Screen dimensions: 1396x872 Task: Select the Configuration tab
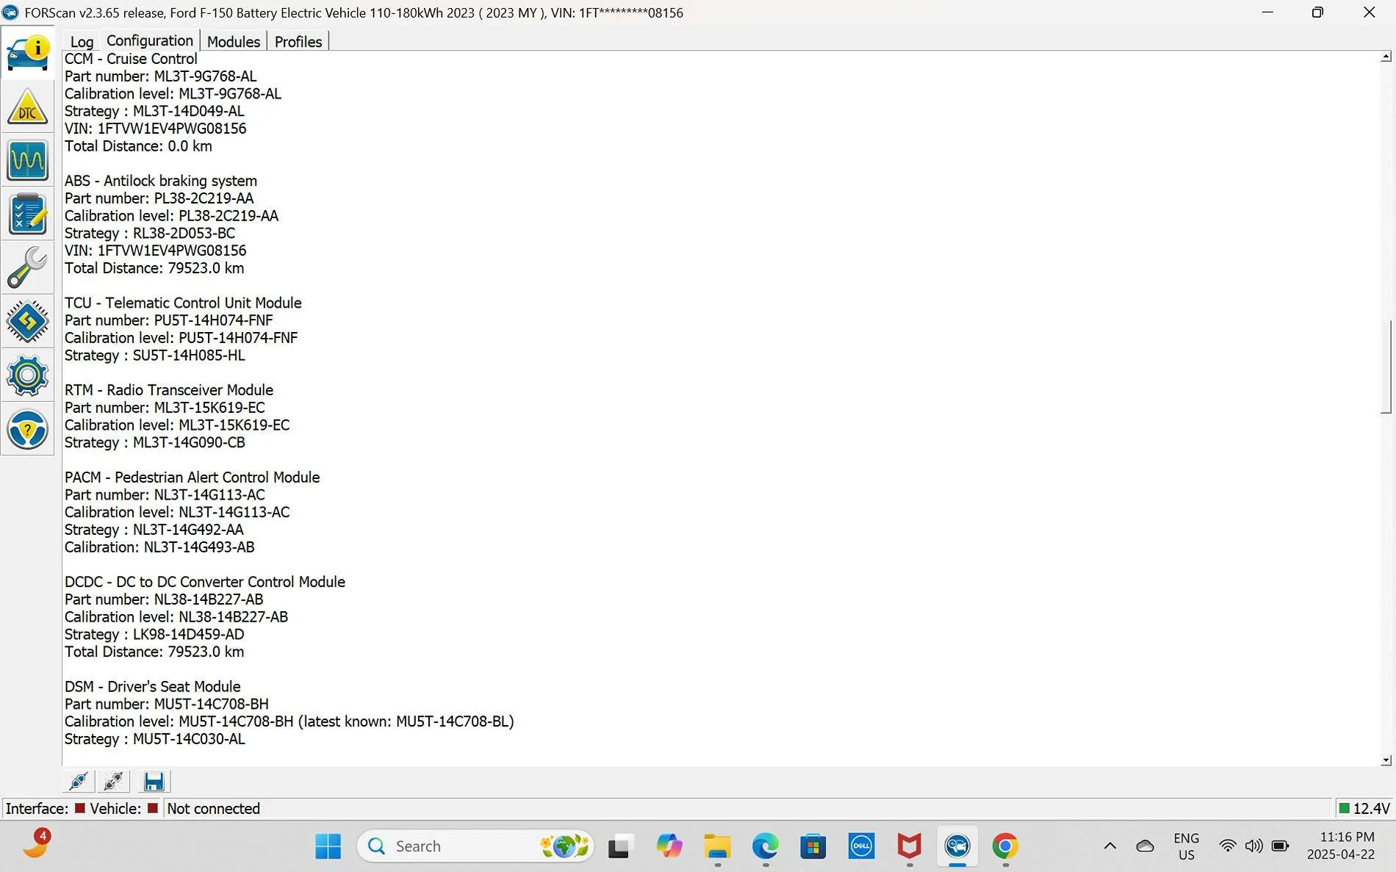coord(150,40)
